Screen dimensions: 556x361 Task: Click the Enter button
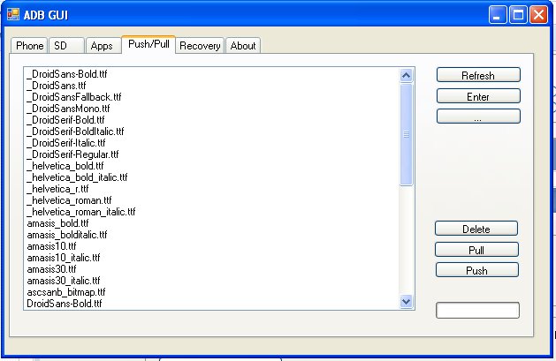478,96
